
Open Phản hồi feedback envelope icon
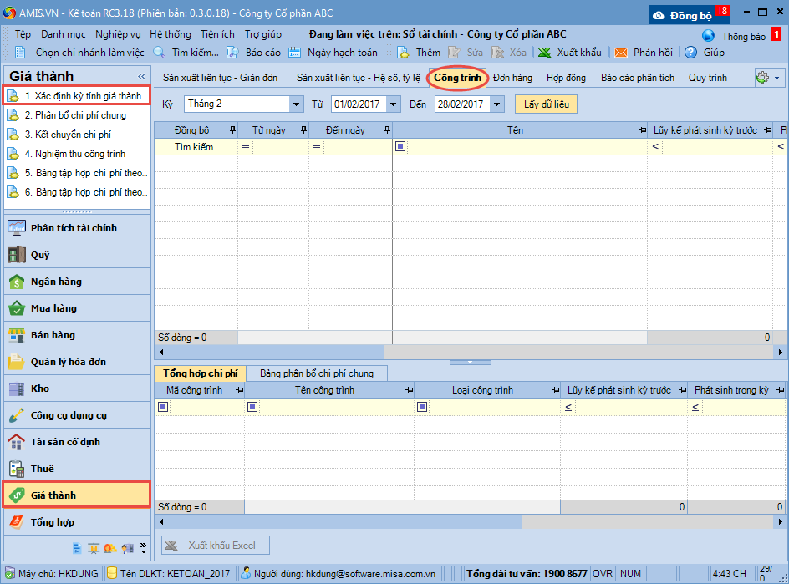[x=621, y=53]
